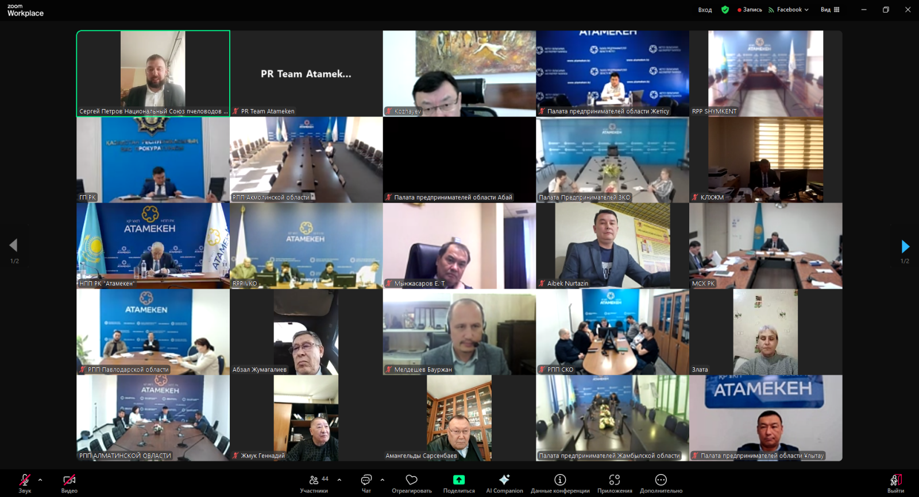Screen dimensions: 919x497
Task: Select RPP VKO video tile
Action: [x=306, y=246]
